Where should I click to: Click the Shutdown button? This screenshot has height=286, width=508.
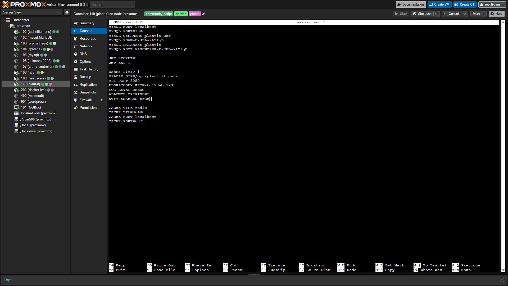[423, 14]
